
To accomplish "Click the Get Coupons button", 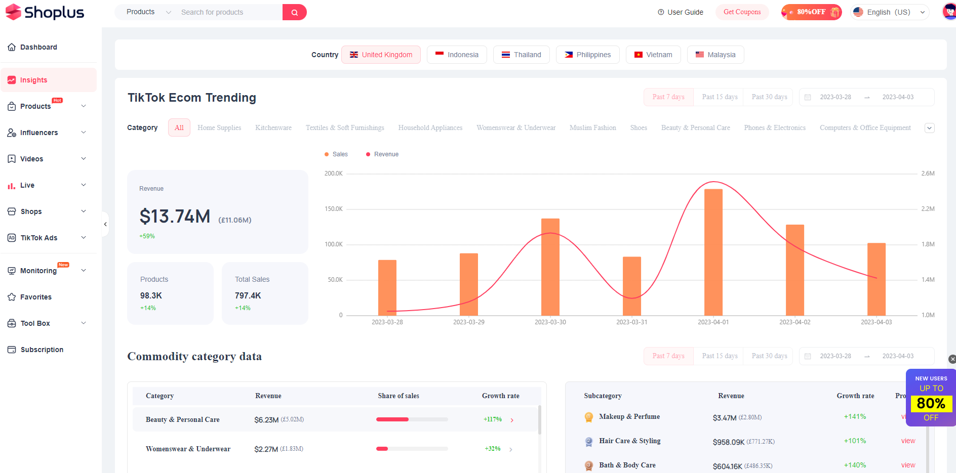I will [x=742, y=12].
